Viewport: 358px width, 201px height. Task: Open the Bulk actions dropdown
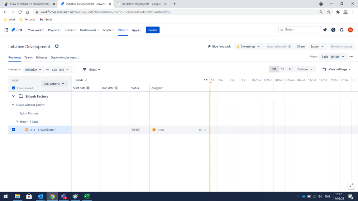pyautogui.click(x=54, y=84)
